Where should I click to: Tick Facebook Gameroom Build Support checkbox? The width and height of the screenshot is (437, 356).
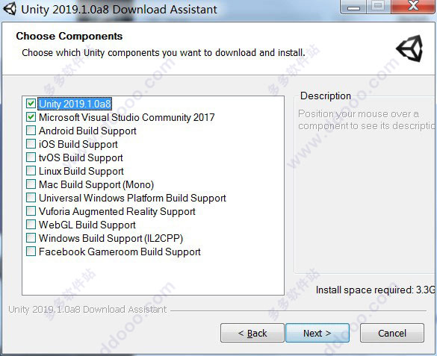(31, 252)
